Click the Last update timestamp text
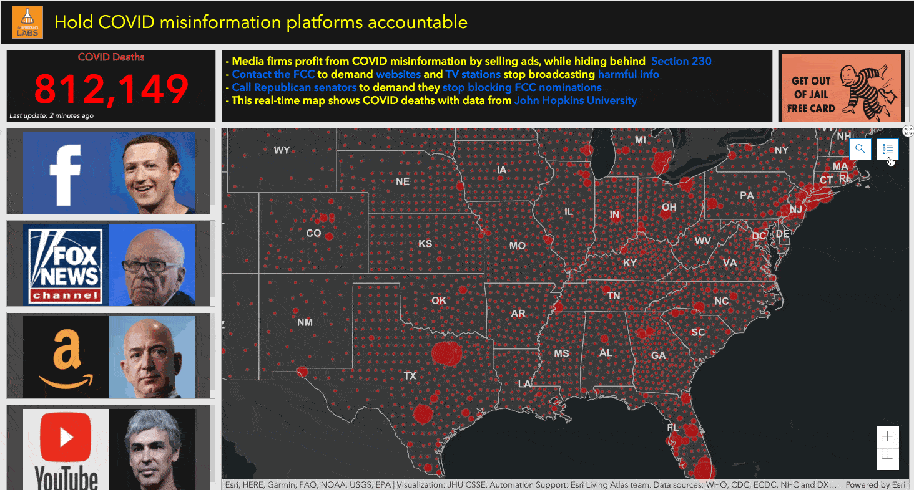This screenshot has height=490, width=914. pos(51,116)
